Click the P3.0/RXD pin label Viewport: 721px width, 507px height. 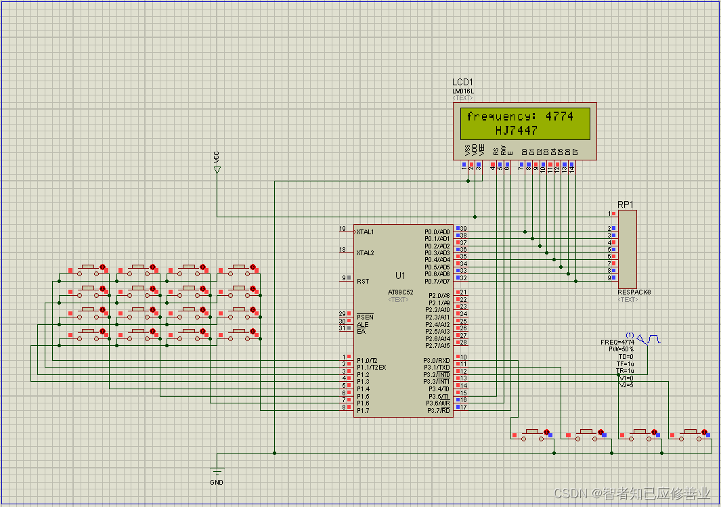pyautogui.click(x=437, y=361)
